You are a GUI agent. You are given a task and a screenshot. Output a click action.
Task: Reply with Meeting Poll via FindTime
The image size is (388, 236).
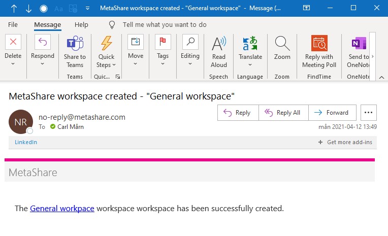coord(319,51)
